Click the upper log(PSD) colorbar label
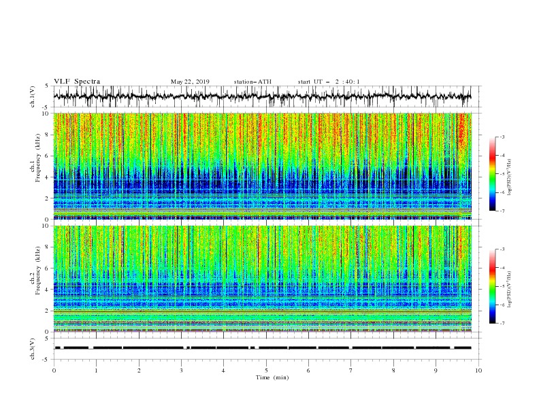 510,177
